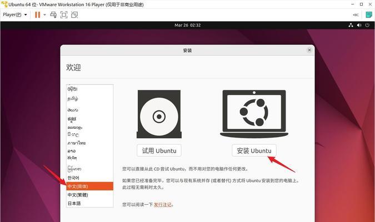The image size is (375, 222).
Task: Select the Burmese language entry
Action: [89, 169]
